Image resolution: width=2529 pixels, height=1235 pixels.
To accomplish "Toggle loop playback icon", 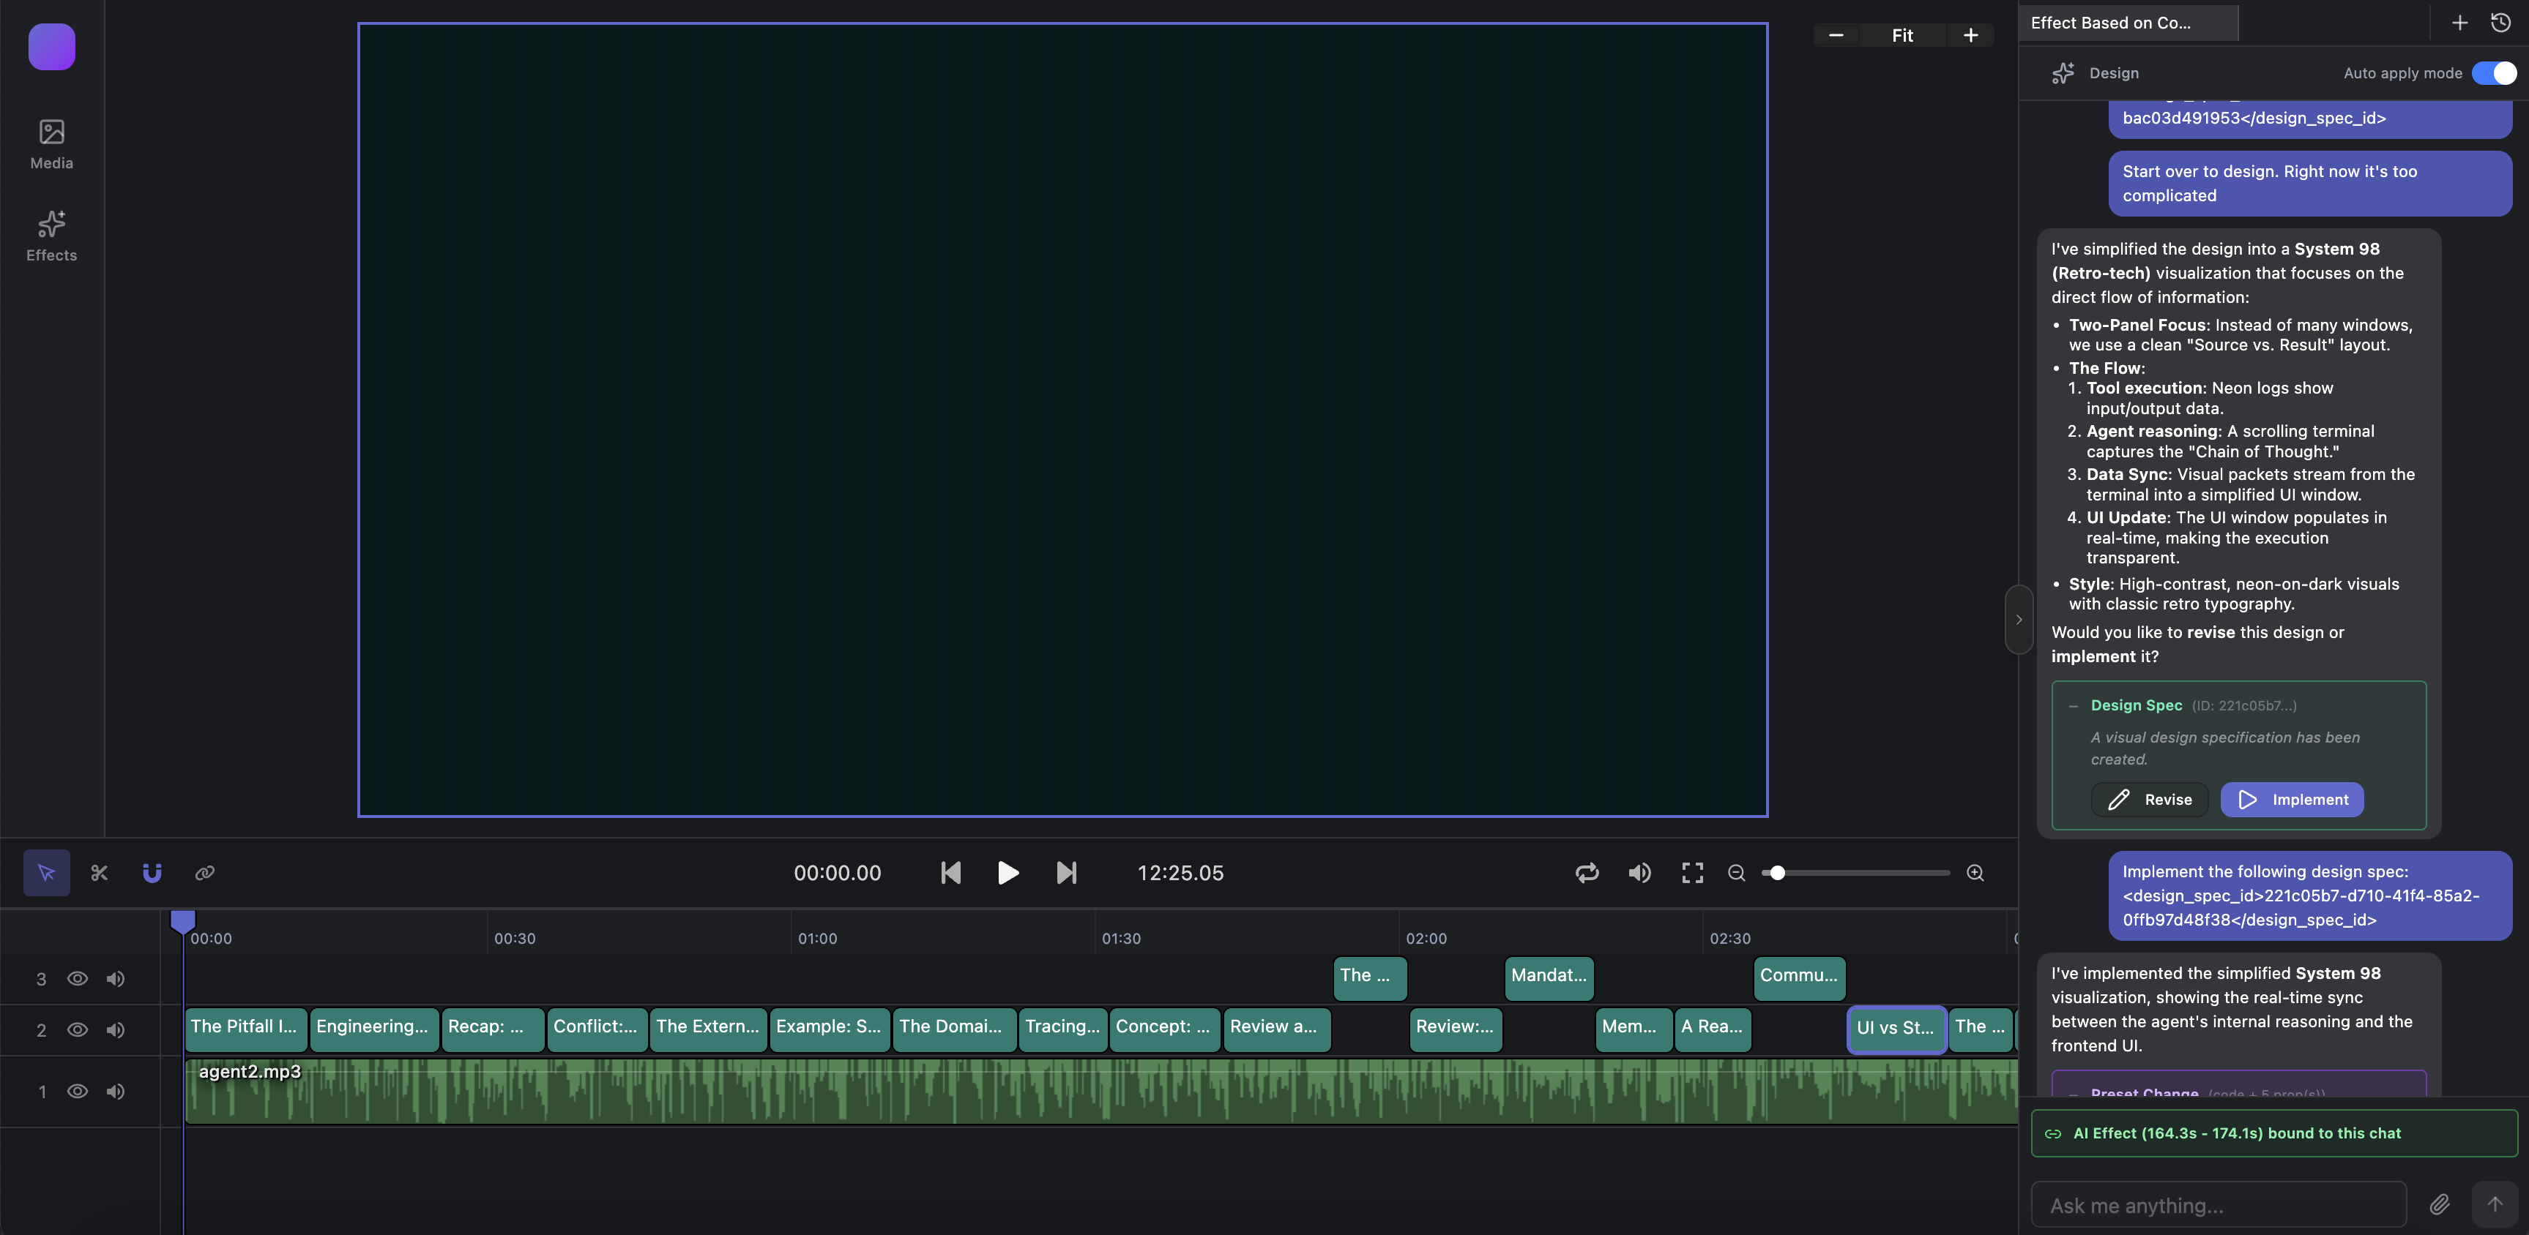I will [x=1587, y=872].
